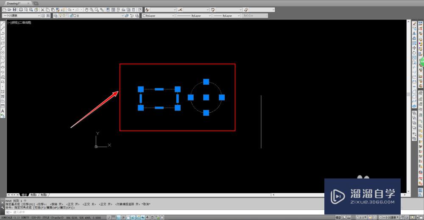Image resolution: width=424 pixels, height=220 pixels.
Task: Undo the last action
Action: [x=70, y=10]
